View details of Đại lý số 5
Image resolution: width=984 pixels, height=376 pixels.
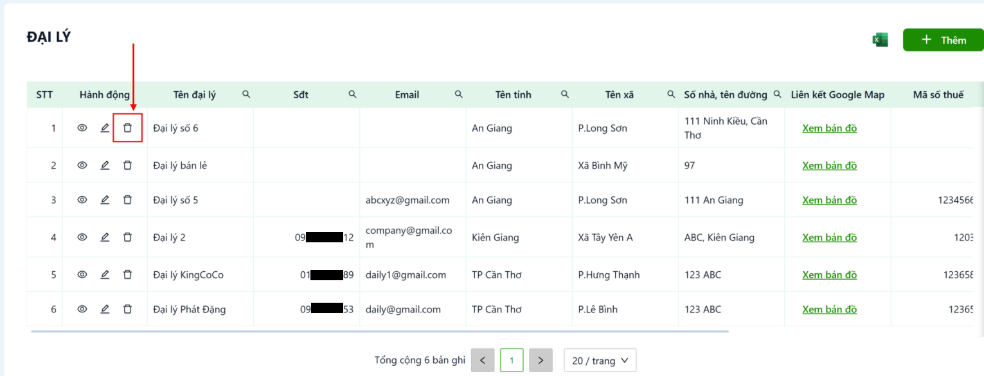[82, 200]
